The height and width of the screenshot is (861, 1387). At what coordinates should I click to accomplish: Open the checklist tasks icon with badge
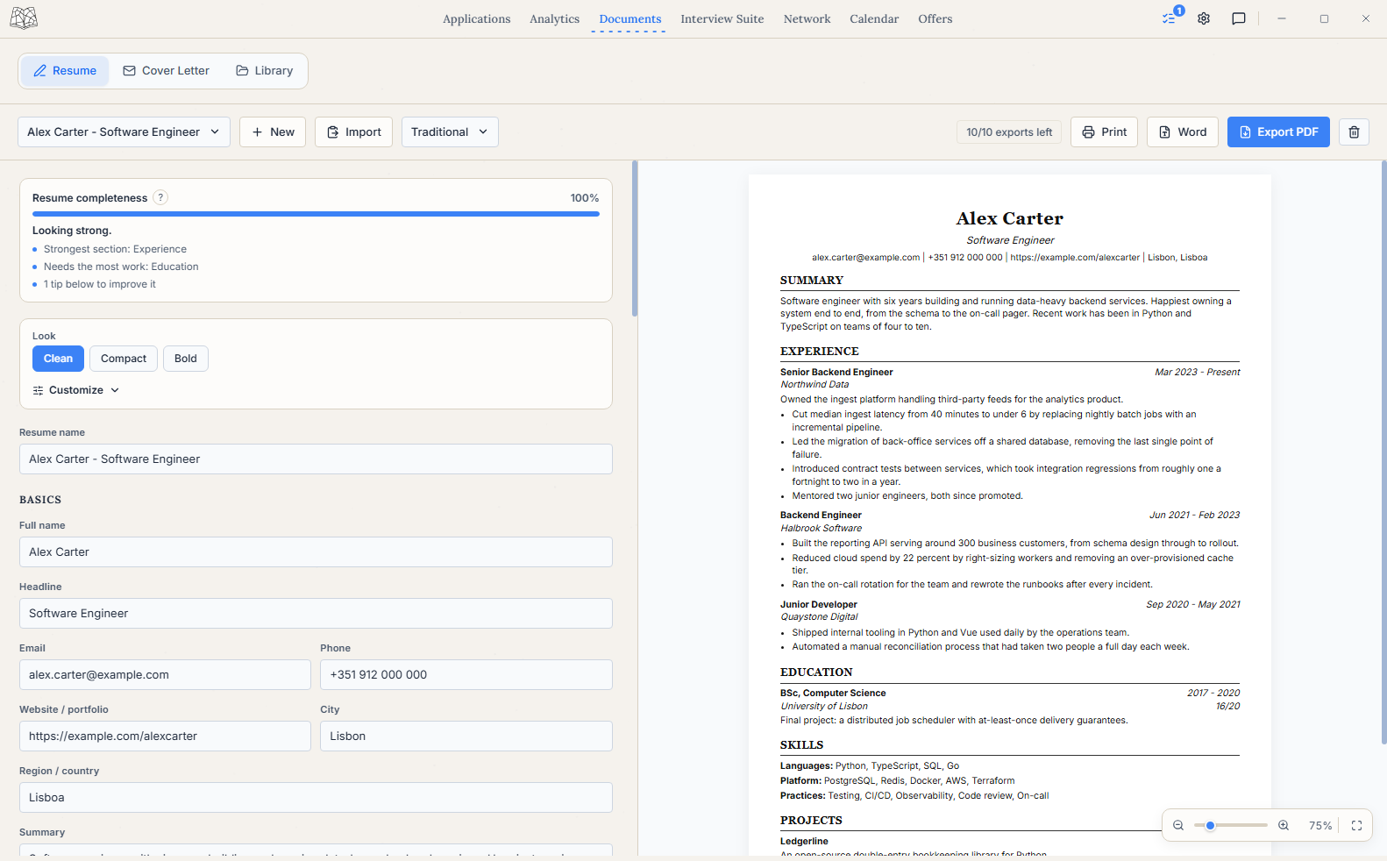1170,18
